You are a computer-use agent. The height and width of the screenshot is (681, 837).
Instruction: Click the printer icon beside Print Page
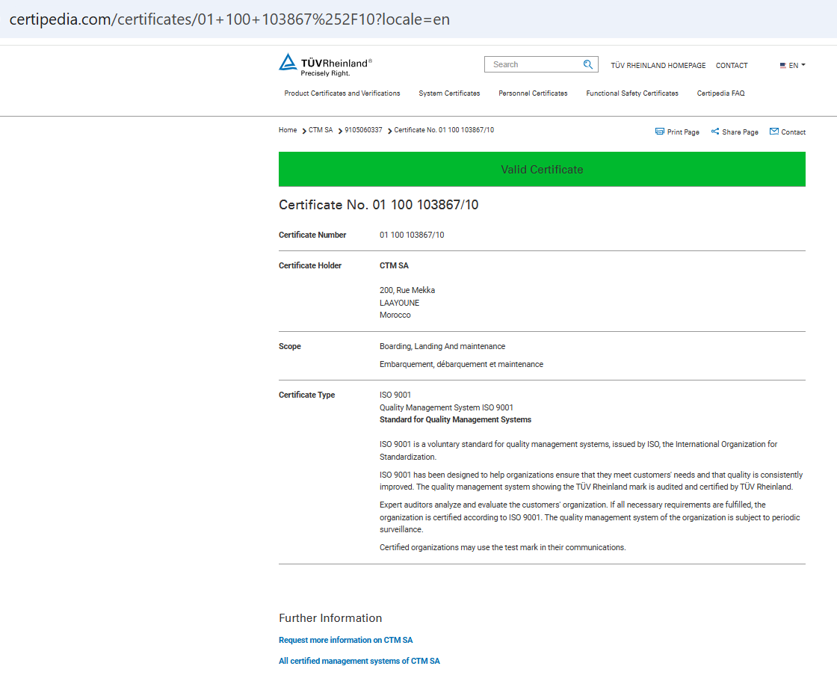(x=660, y=132)
